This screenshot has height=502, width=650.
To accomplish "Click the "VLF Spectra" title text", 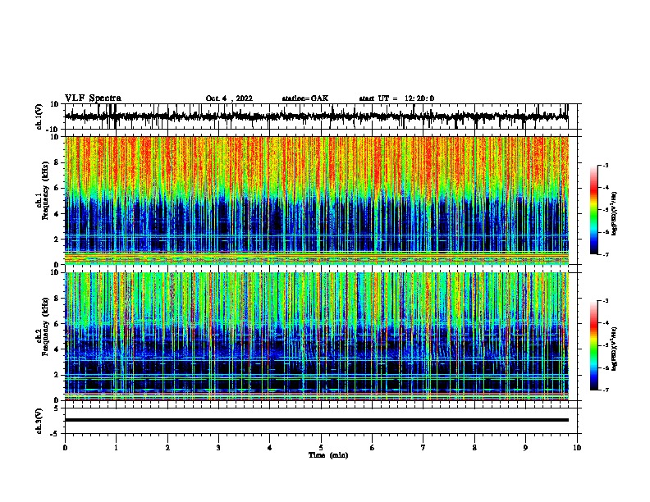I will coord(93,98).
